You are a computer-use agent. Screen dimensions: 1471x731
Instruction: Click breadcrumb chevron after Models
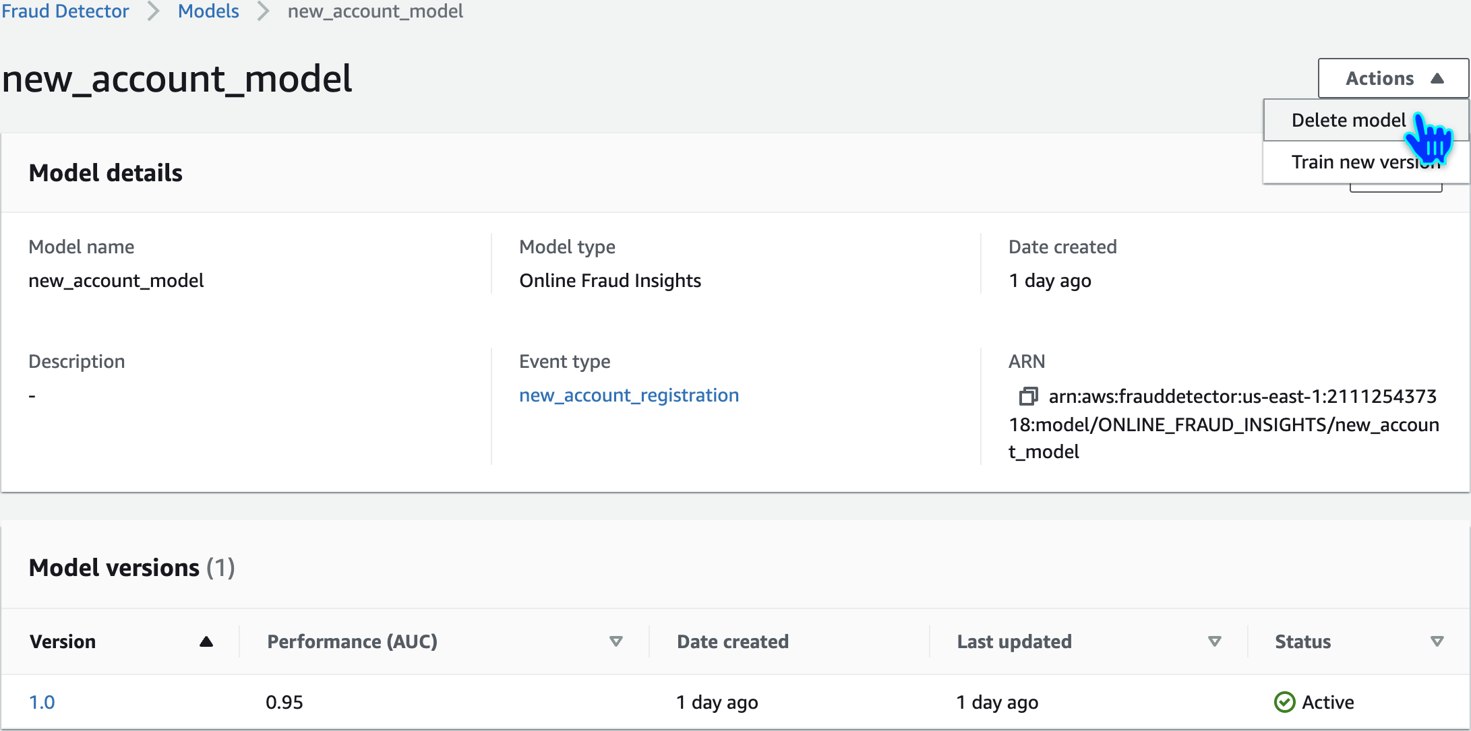click(264, 11)
